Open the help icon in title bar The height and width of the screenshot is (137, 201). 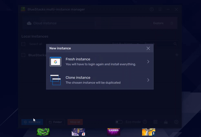152,9
